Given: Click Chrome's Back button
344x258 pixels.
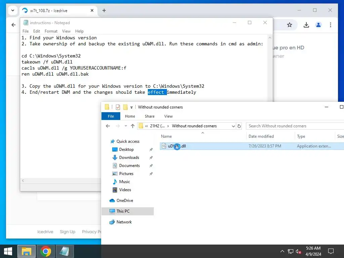Looking at the screenshot, I should coord(13,25).
